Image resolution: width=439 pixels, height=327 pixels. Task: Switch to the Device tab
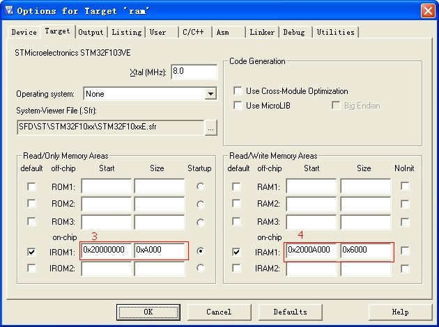[24, 32]
